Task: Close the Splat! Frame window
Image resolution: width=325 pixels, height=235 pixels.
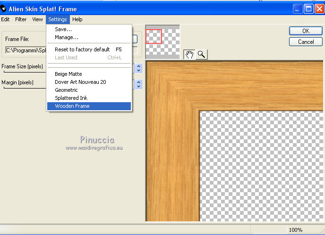Action: click(x=319, y=9)
